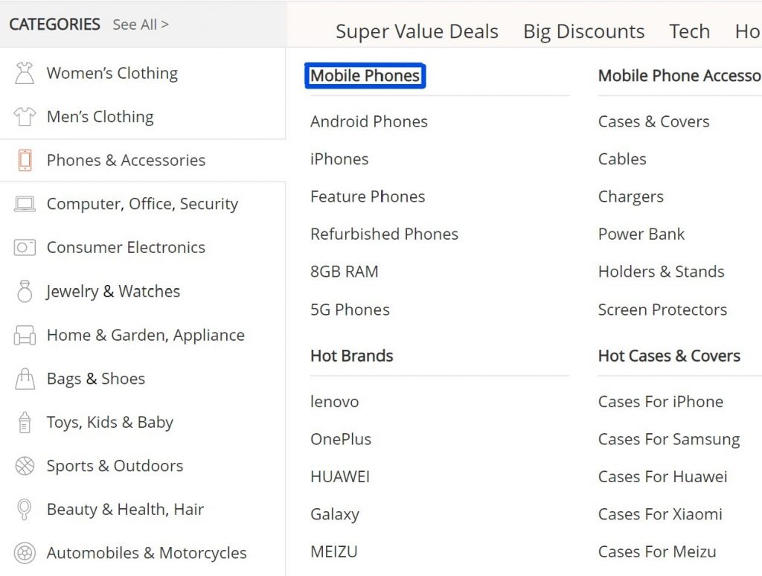Viewport: 762px width, 576px height.
Task: Expand all categories via See All
Action: point(141,25)
